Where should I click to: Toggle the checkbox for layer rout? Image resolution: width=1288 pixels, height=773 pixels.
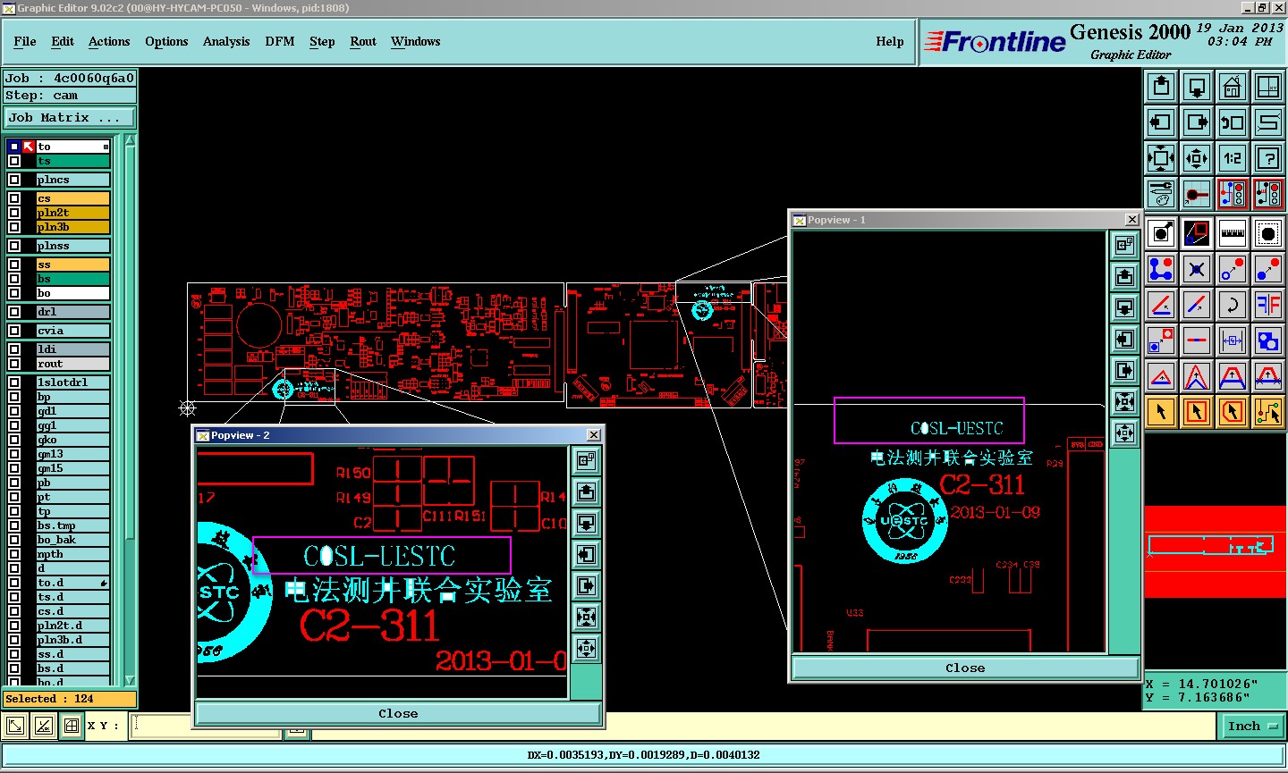[14, 364]
